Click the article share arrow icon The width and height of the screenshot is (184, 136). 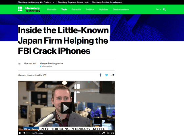point(113,75)
